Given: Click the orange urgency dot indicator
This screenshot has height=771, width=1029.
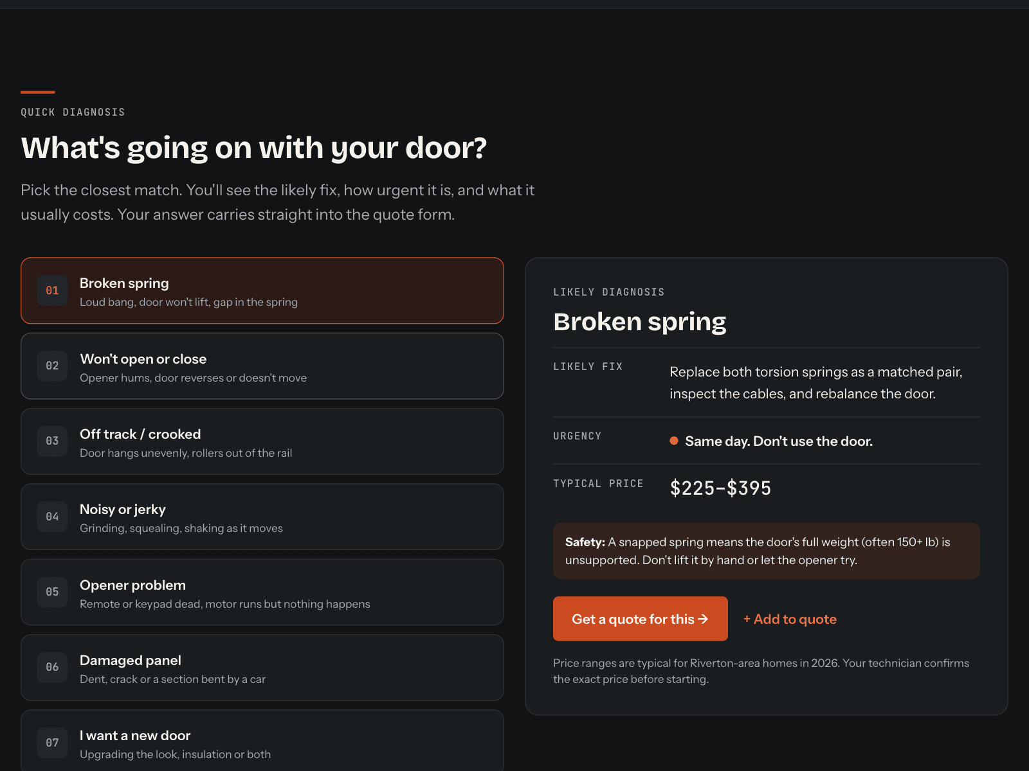Looking at the screenshot, I should [x=674, y=441].
